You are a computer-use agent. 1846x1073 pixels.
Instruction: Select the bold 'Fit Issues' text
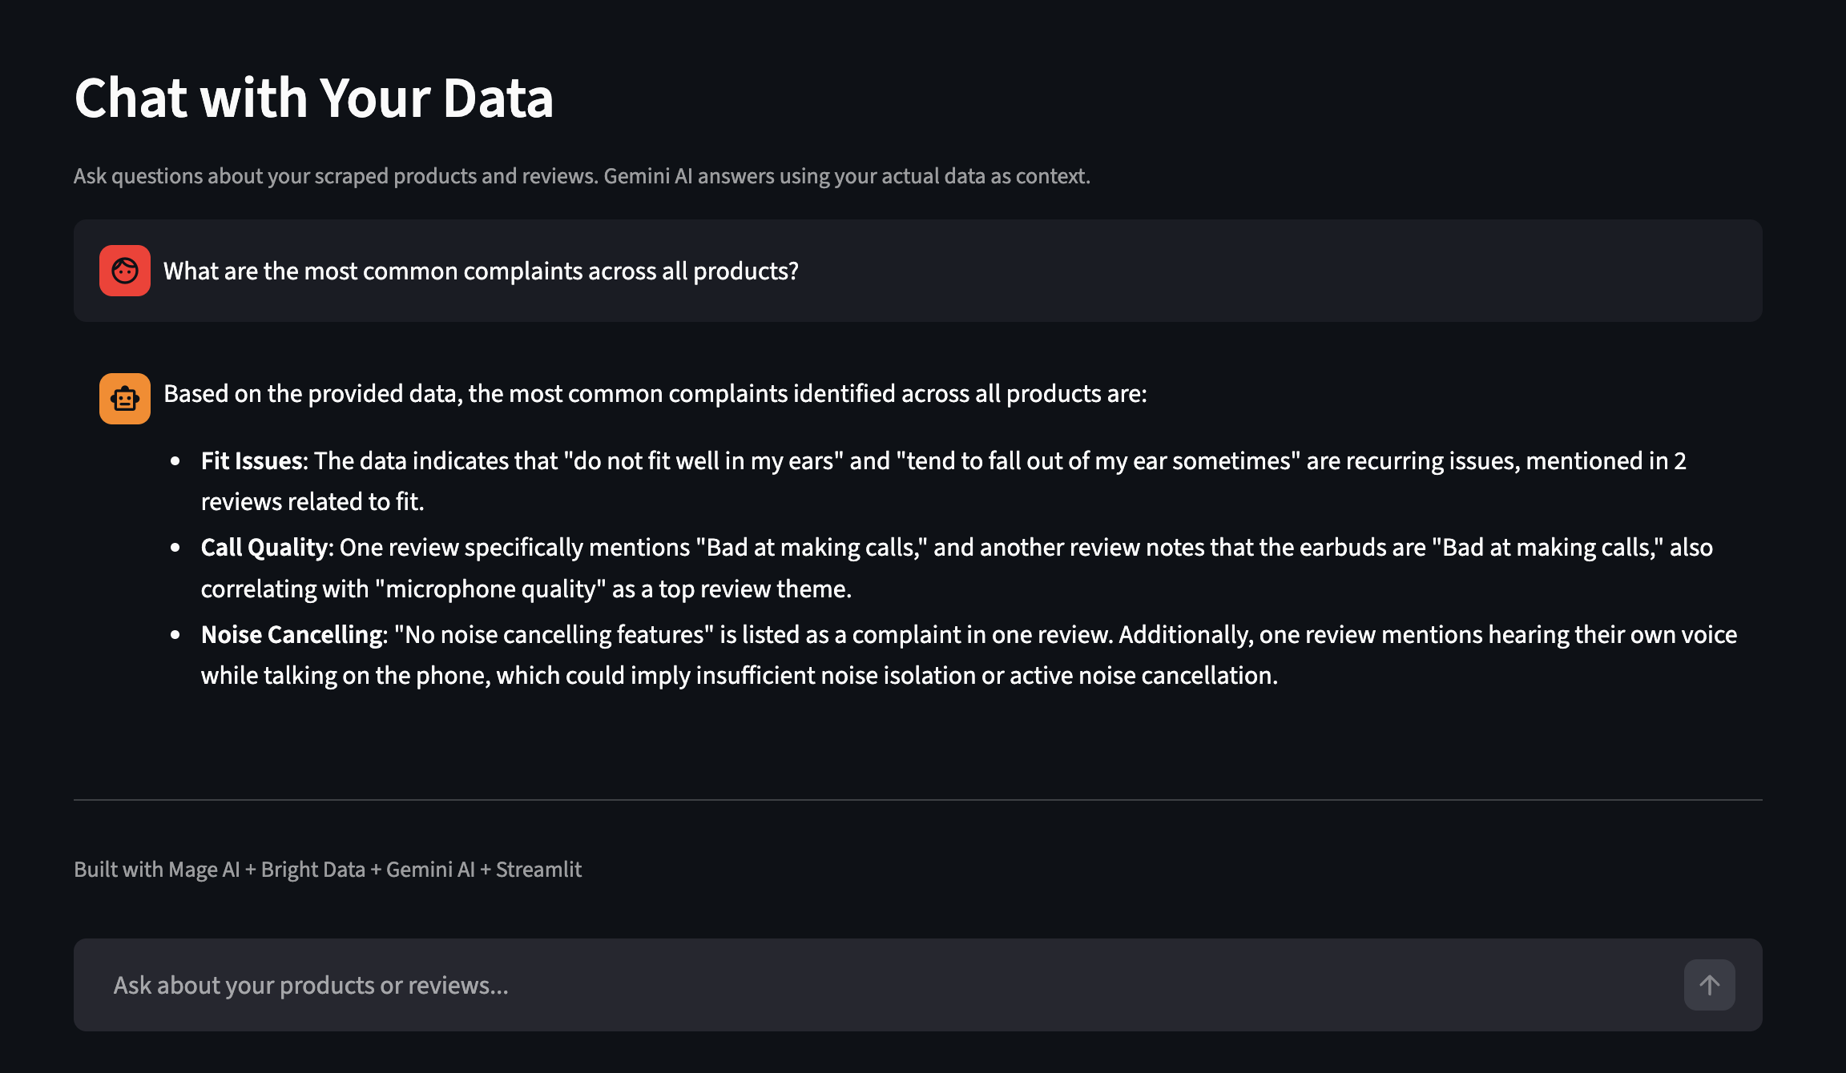pyautogui.click(x=251, y=460)
